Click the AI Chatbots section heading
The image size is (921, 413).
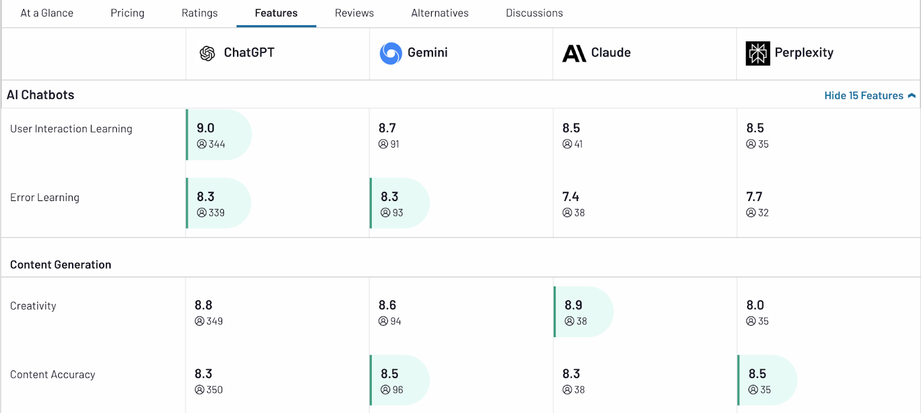[40, 95]
